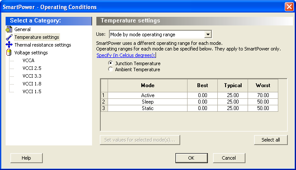Image resolution: width=296 pixels, height=170 pixels.
Task: Click the Sleep mode cell
Action: click(x=148, y=102)
